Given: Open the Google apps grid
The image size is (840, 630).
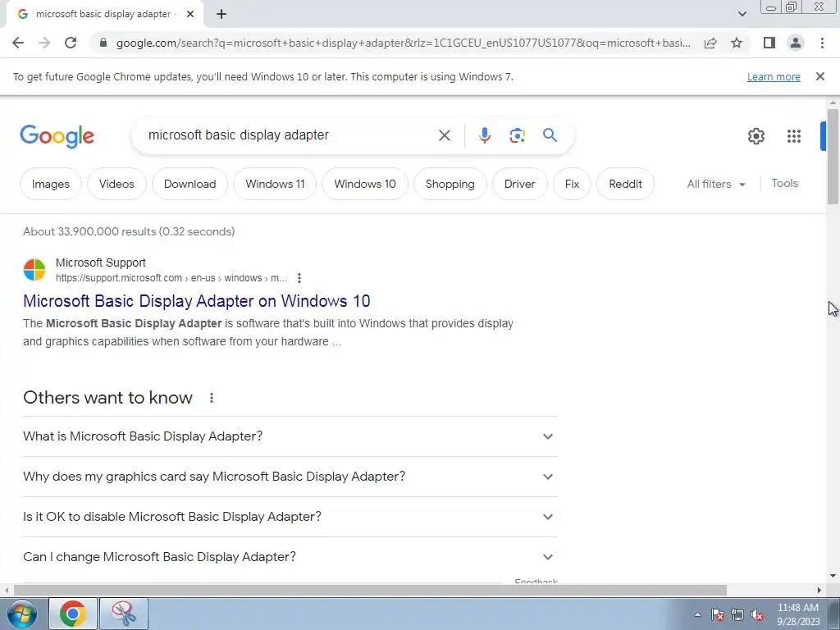Looking at the screenshot, I should pos(794,136).
